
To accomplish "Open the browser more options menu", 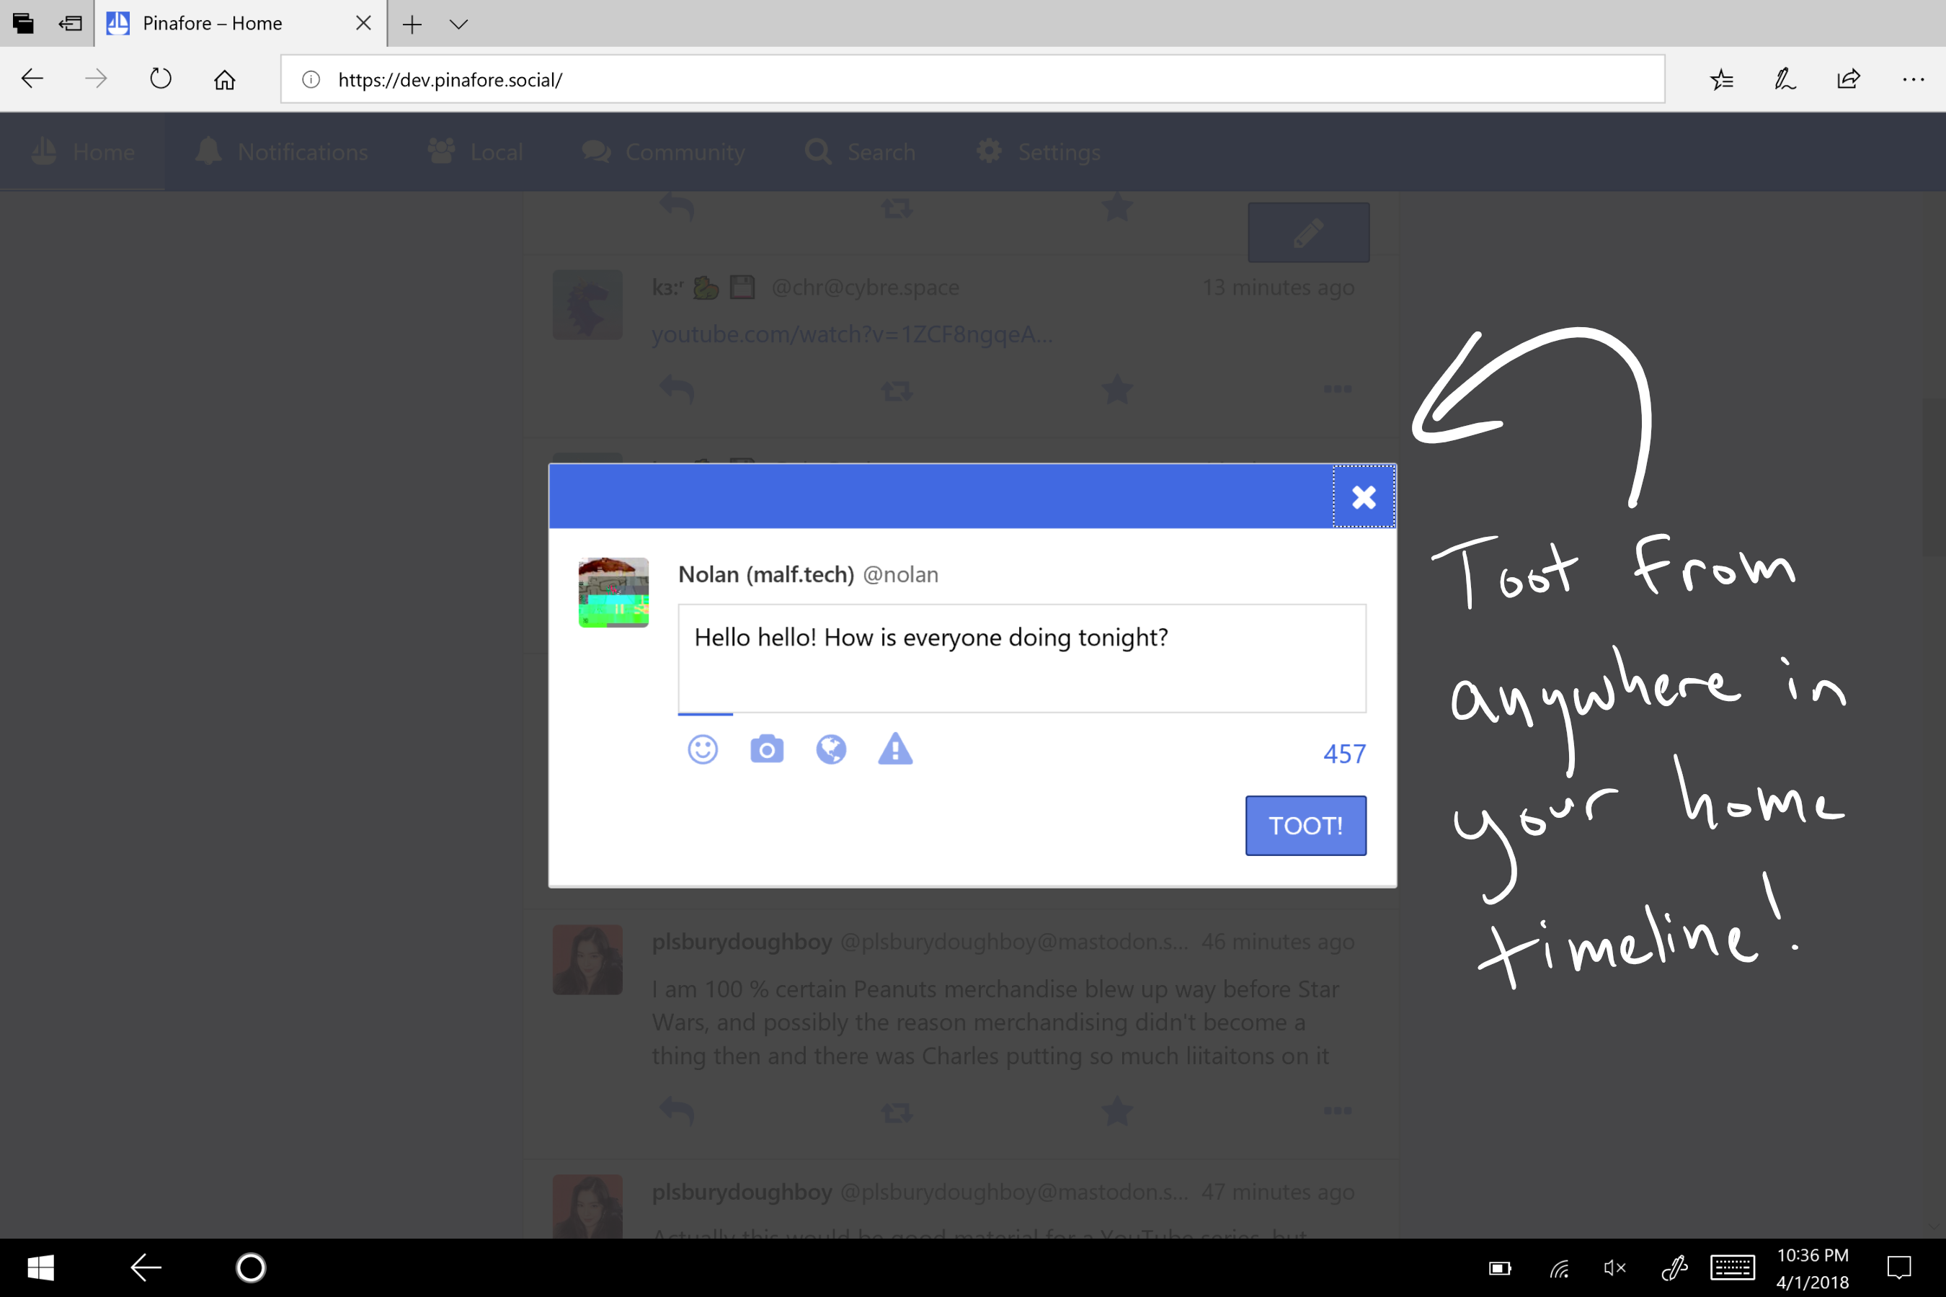I will [1913, 79].
